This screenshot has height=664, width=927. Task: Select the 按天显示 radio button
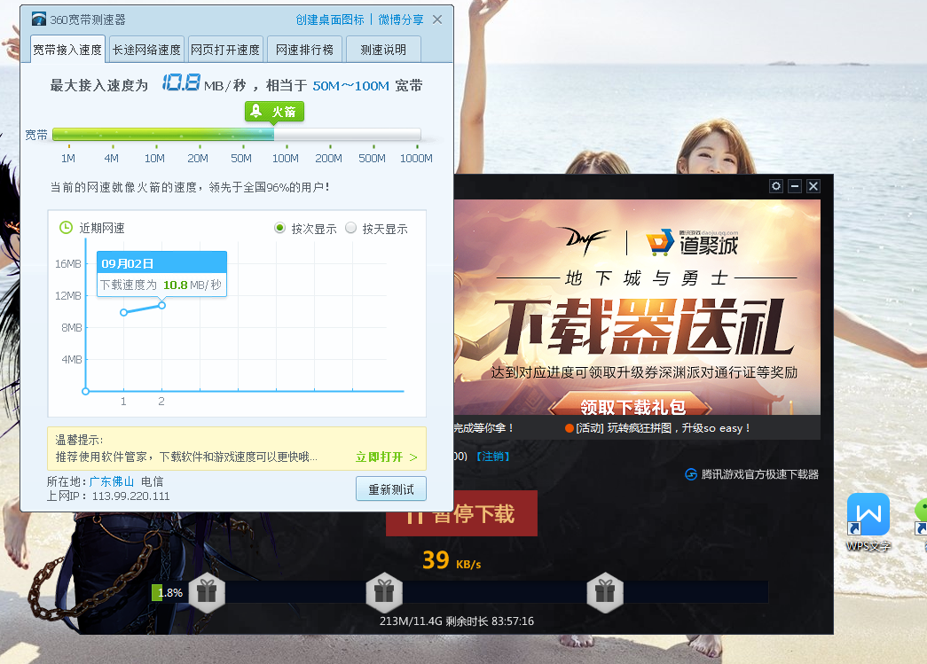(x=351, y=228)
